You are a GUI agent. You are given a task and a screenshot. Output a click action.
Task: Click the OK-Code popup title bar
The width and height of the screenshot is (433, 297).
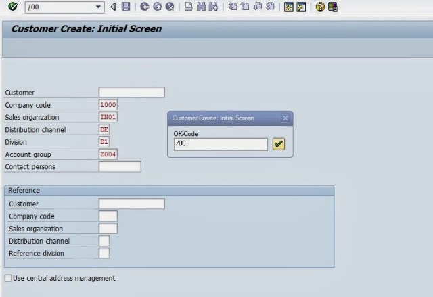coord(230,118)
